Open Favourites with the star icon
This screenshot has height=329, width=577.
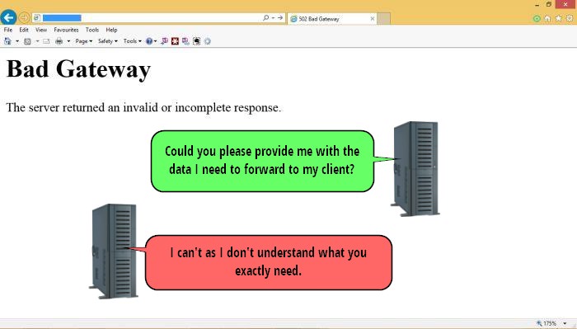click(559, 18)
